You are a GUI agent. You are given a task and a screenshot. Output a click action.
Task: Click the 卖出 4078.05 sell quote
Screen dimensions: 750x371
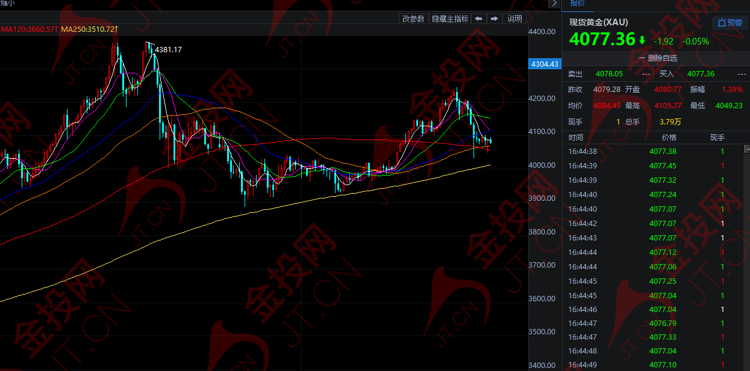coord(609,74)
